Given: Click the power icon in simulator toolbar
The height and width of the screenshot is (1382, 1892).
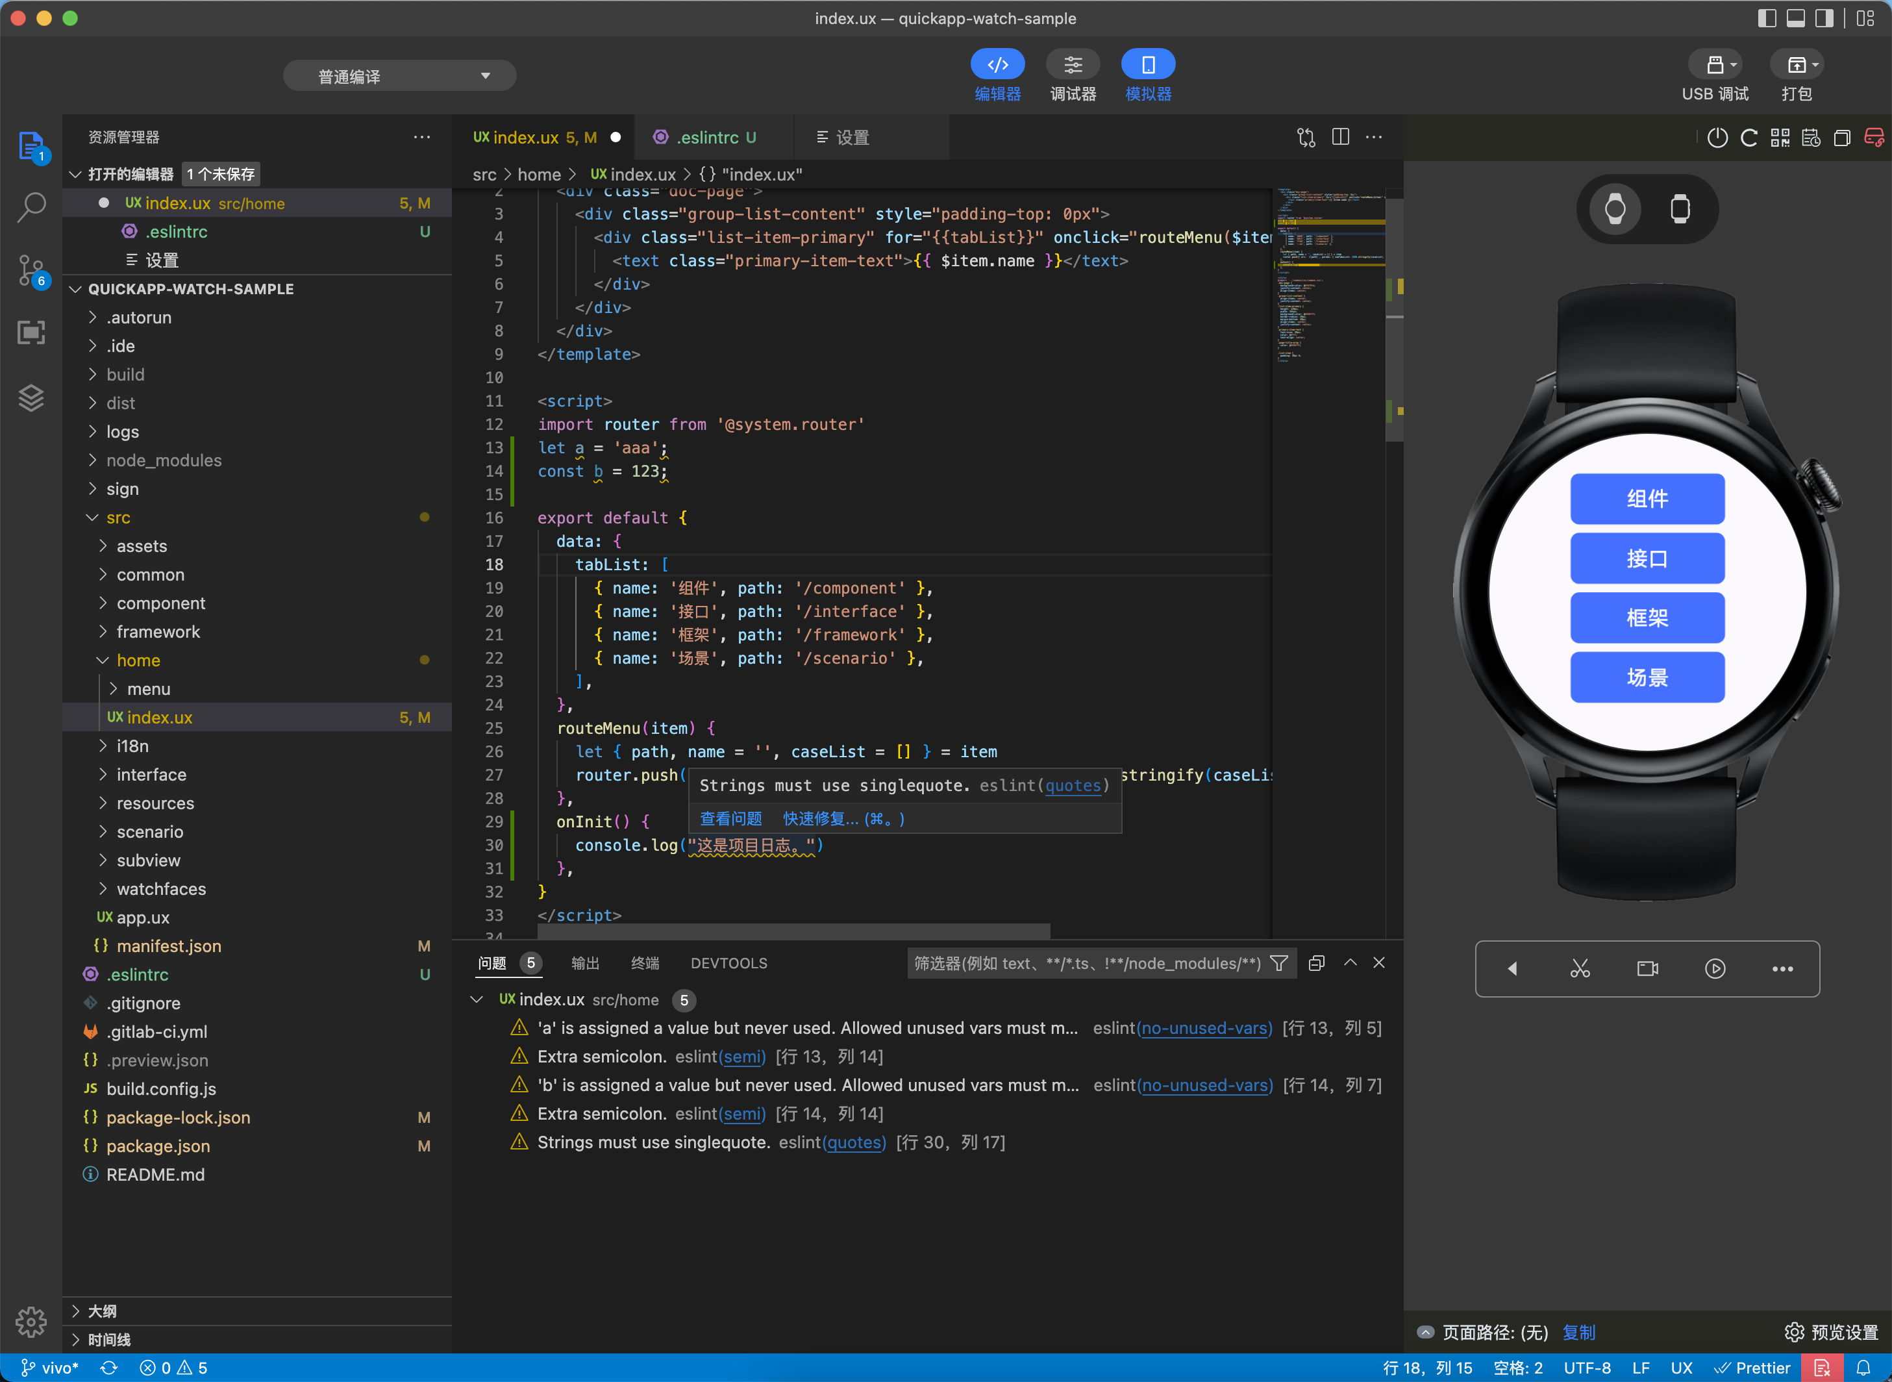Looking at the screenshot, I should click(x=1717, y=137).
